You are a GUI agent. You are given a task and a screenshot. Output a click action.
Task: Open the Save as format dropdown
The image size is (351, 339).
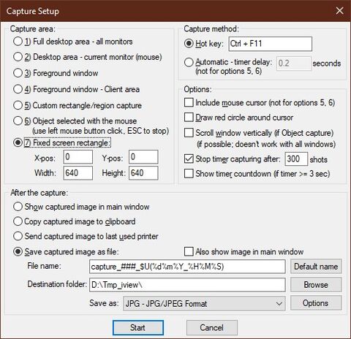204,303
